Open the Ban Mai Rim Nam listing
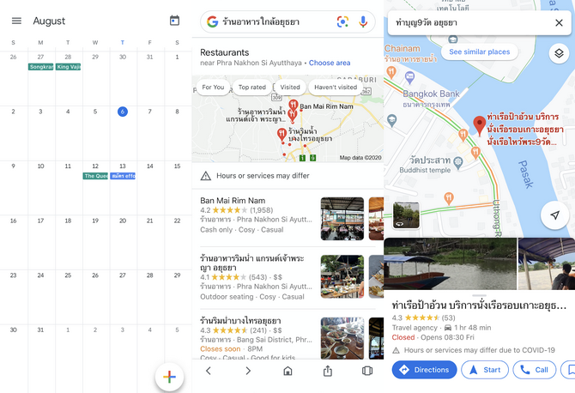This screenshot has height=393, width=575. pyautogui.click(x=256, y=215)
